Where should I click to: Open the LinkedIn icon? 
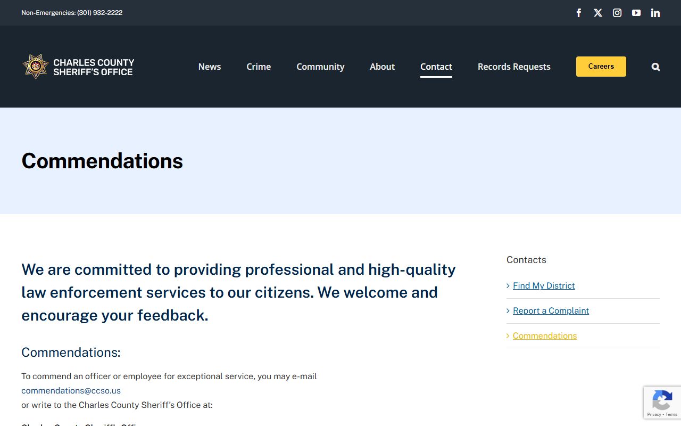coord(655,13)
